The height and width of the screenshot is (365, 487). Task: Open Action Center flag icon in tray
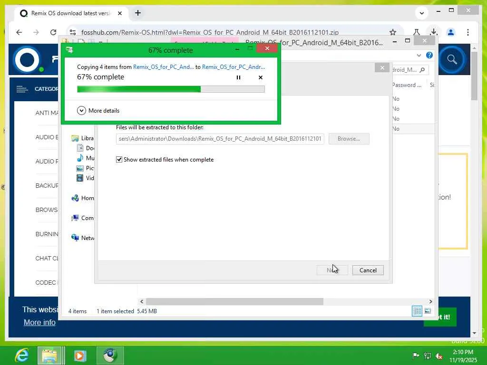[416, 355]
